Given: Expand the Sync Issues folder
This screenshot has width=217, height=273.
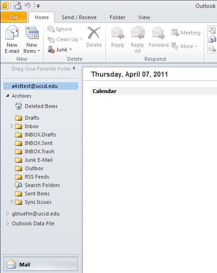Looking at the screenshot, I should [x=12, y=201].
